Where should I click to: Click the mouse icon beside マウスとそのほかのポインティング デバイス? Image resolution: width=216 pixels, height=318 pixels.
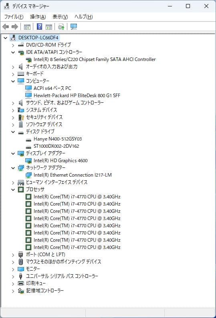[x=21, y=262]
